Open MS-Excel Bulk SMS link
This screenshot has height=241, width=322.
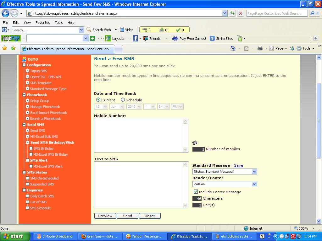[x=44, y=137]
